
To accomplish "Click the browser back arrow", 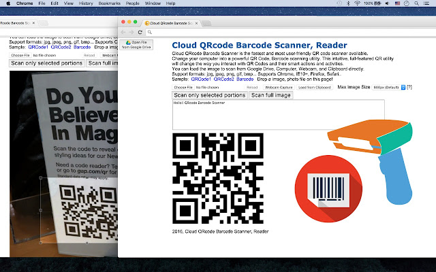I will (123, 32).
